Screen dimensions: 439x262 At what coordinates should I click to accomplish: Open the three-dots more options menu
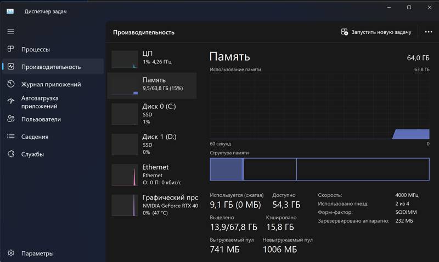[x=429, y=32]
